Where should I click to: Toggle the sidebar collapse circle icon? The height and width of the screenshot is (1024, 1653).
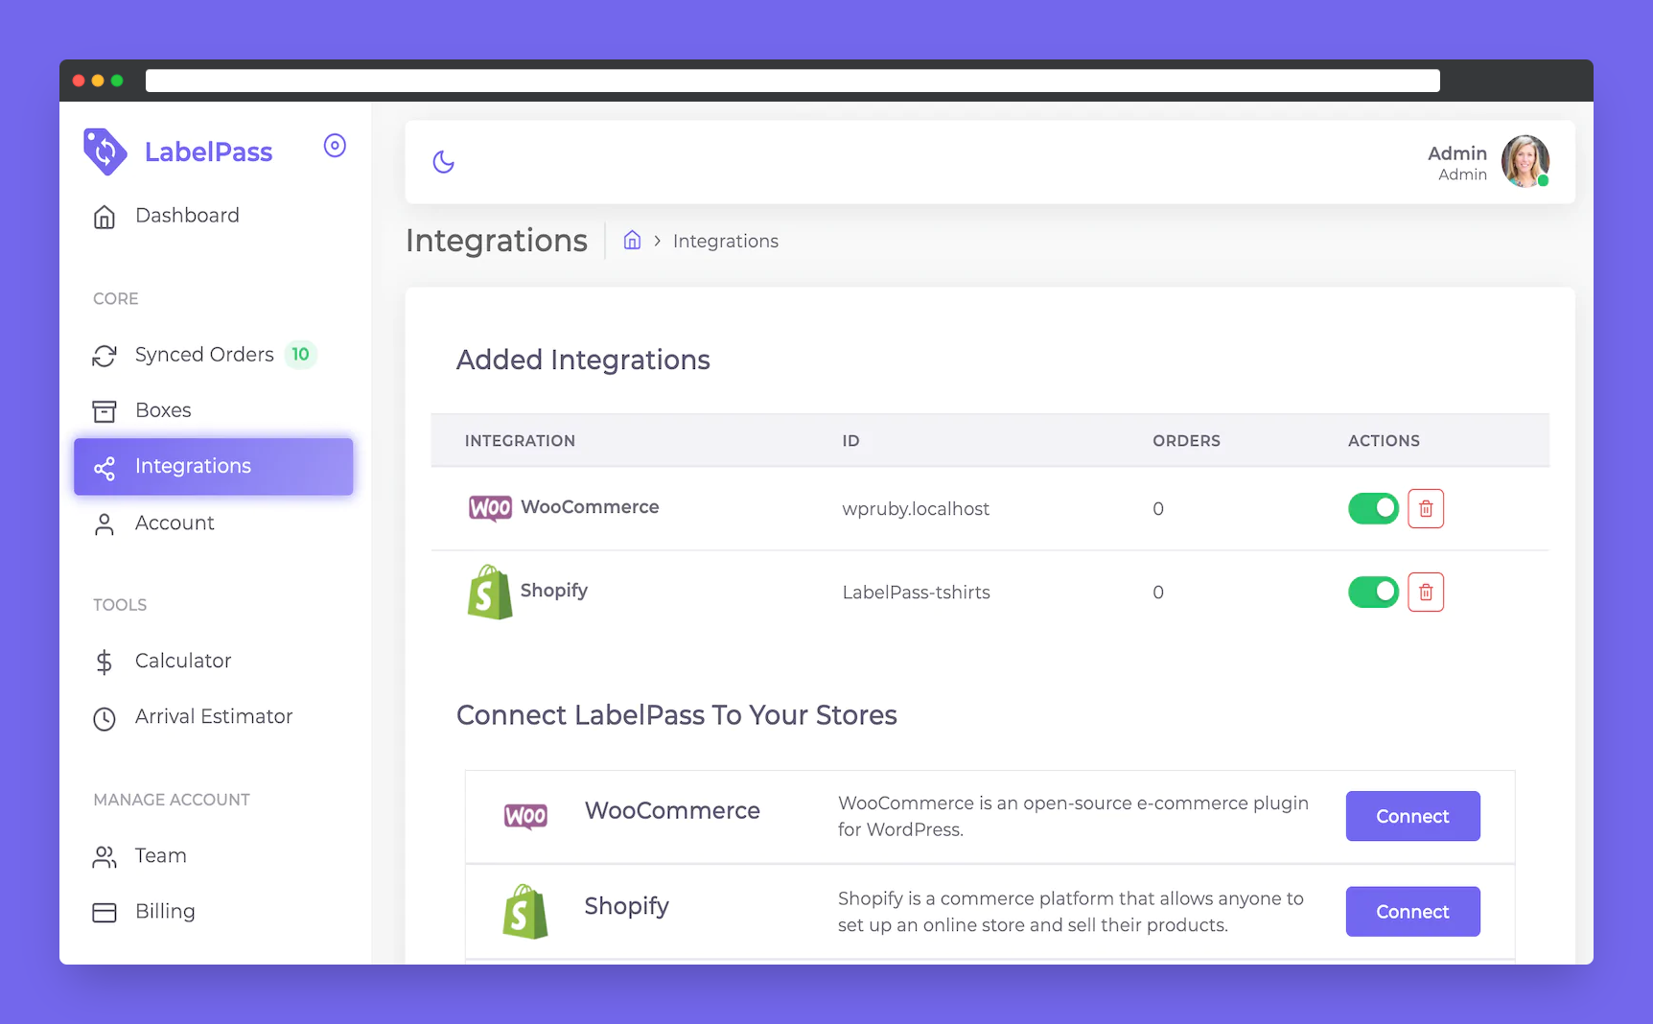click(335, 146)
